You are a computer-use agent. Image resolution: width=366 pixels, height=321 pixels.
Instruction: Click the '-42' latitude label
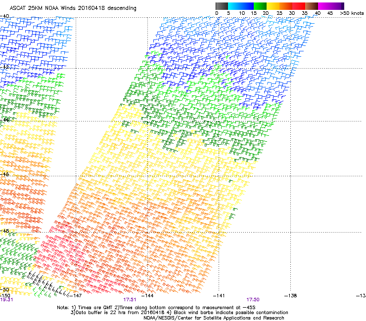point(4,67)
